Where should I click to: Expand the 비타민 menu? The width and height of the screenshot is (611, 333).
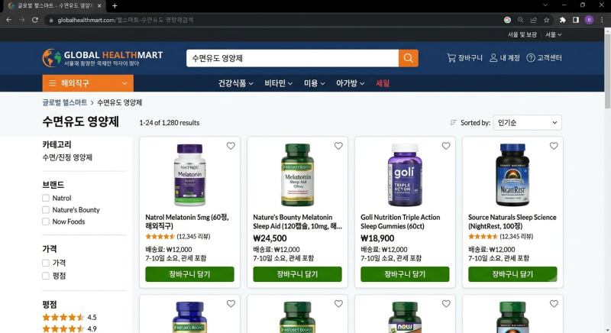[278, 83]
